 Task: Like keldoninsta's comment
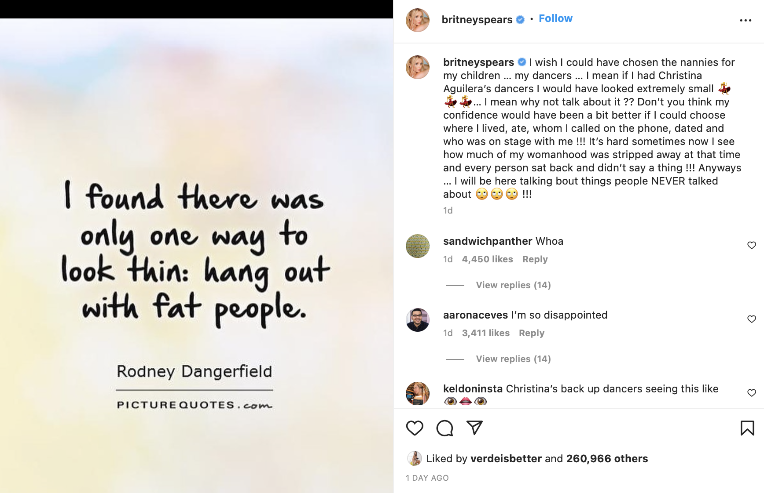click(752, 393)
